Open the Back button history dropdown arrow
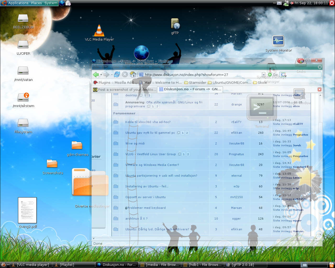The image size is (335, 268). (x=101, y=75)
